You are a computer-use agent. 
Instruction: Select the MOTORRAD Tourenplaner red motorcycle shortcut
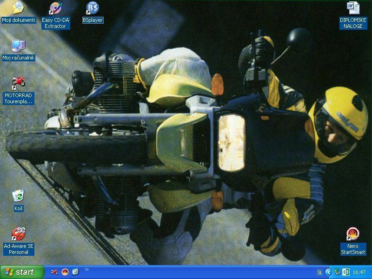point(19,83)
